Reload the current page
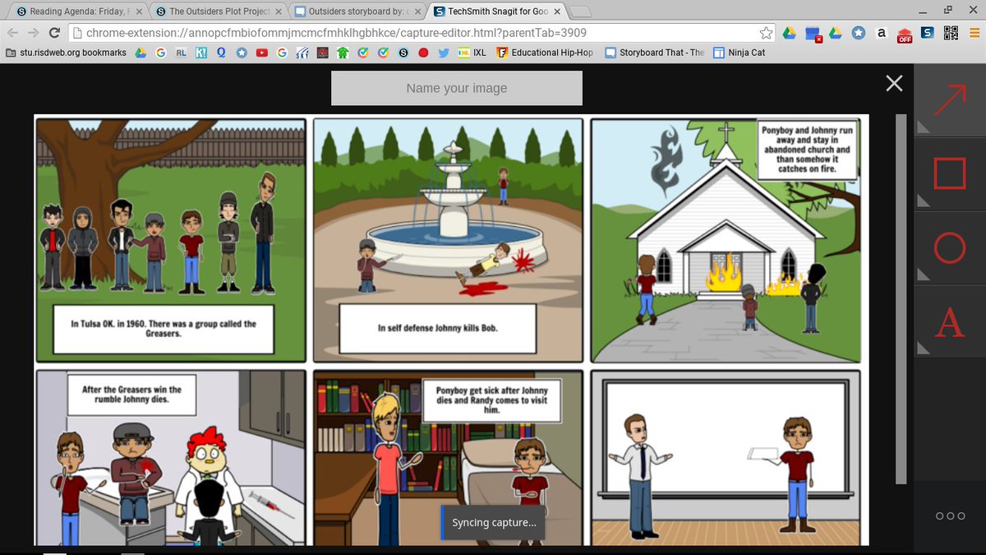 (54, 33)
